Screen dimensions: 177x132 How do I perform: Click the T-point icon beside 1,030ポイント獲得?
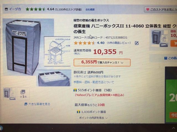(x=79, y=112)
